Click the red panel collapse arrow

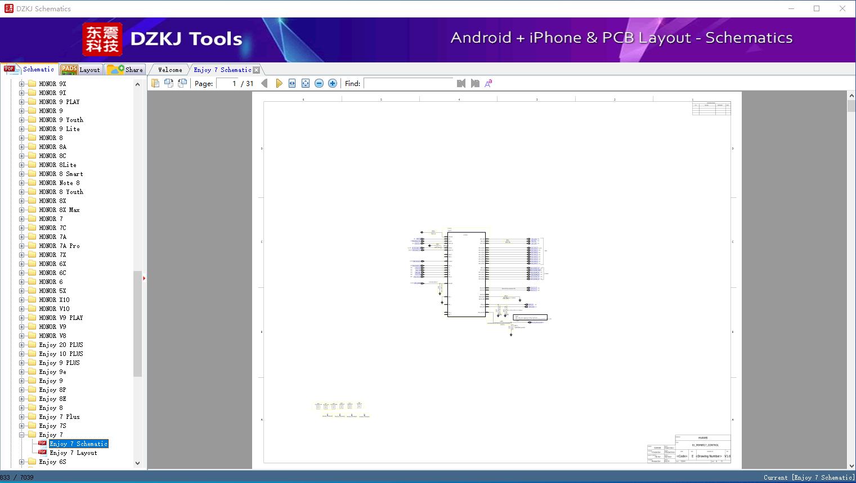click(144, 278)
